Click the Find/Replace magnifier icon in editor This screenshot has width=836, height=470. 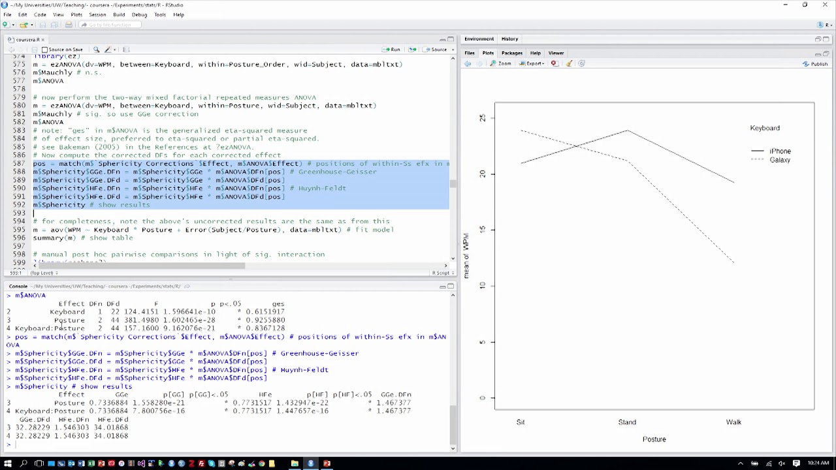pyautogui.click(x=96, y=50)
